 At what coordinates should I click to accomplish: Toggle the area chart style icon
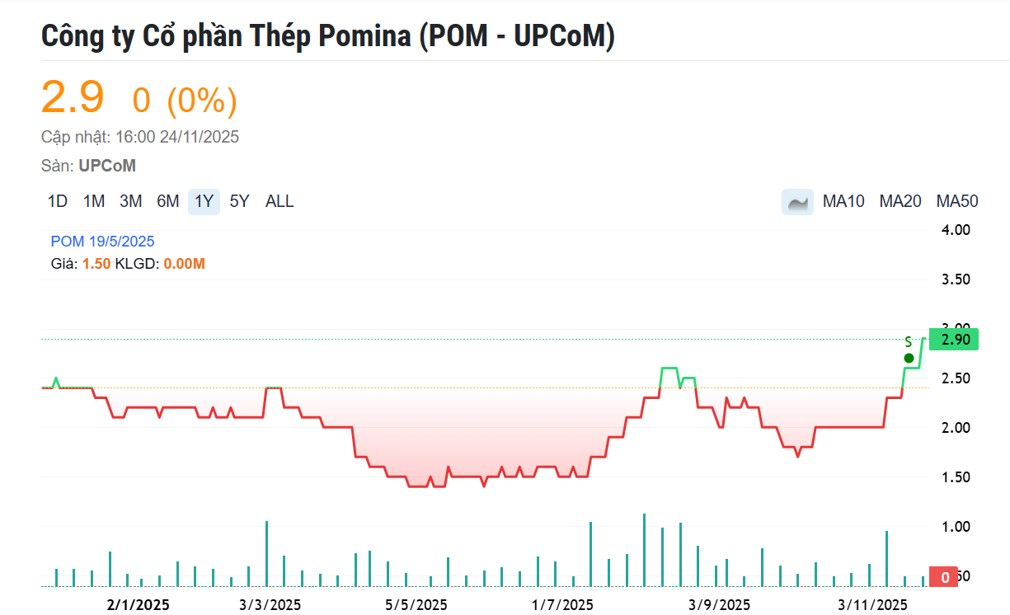(797, 202)
